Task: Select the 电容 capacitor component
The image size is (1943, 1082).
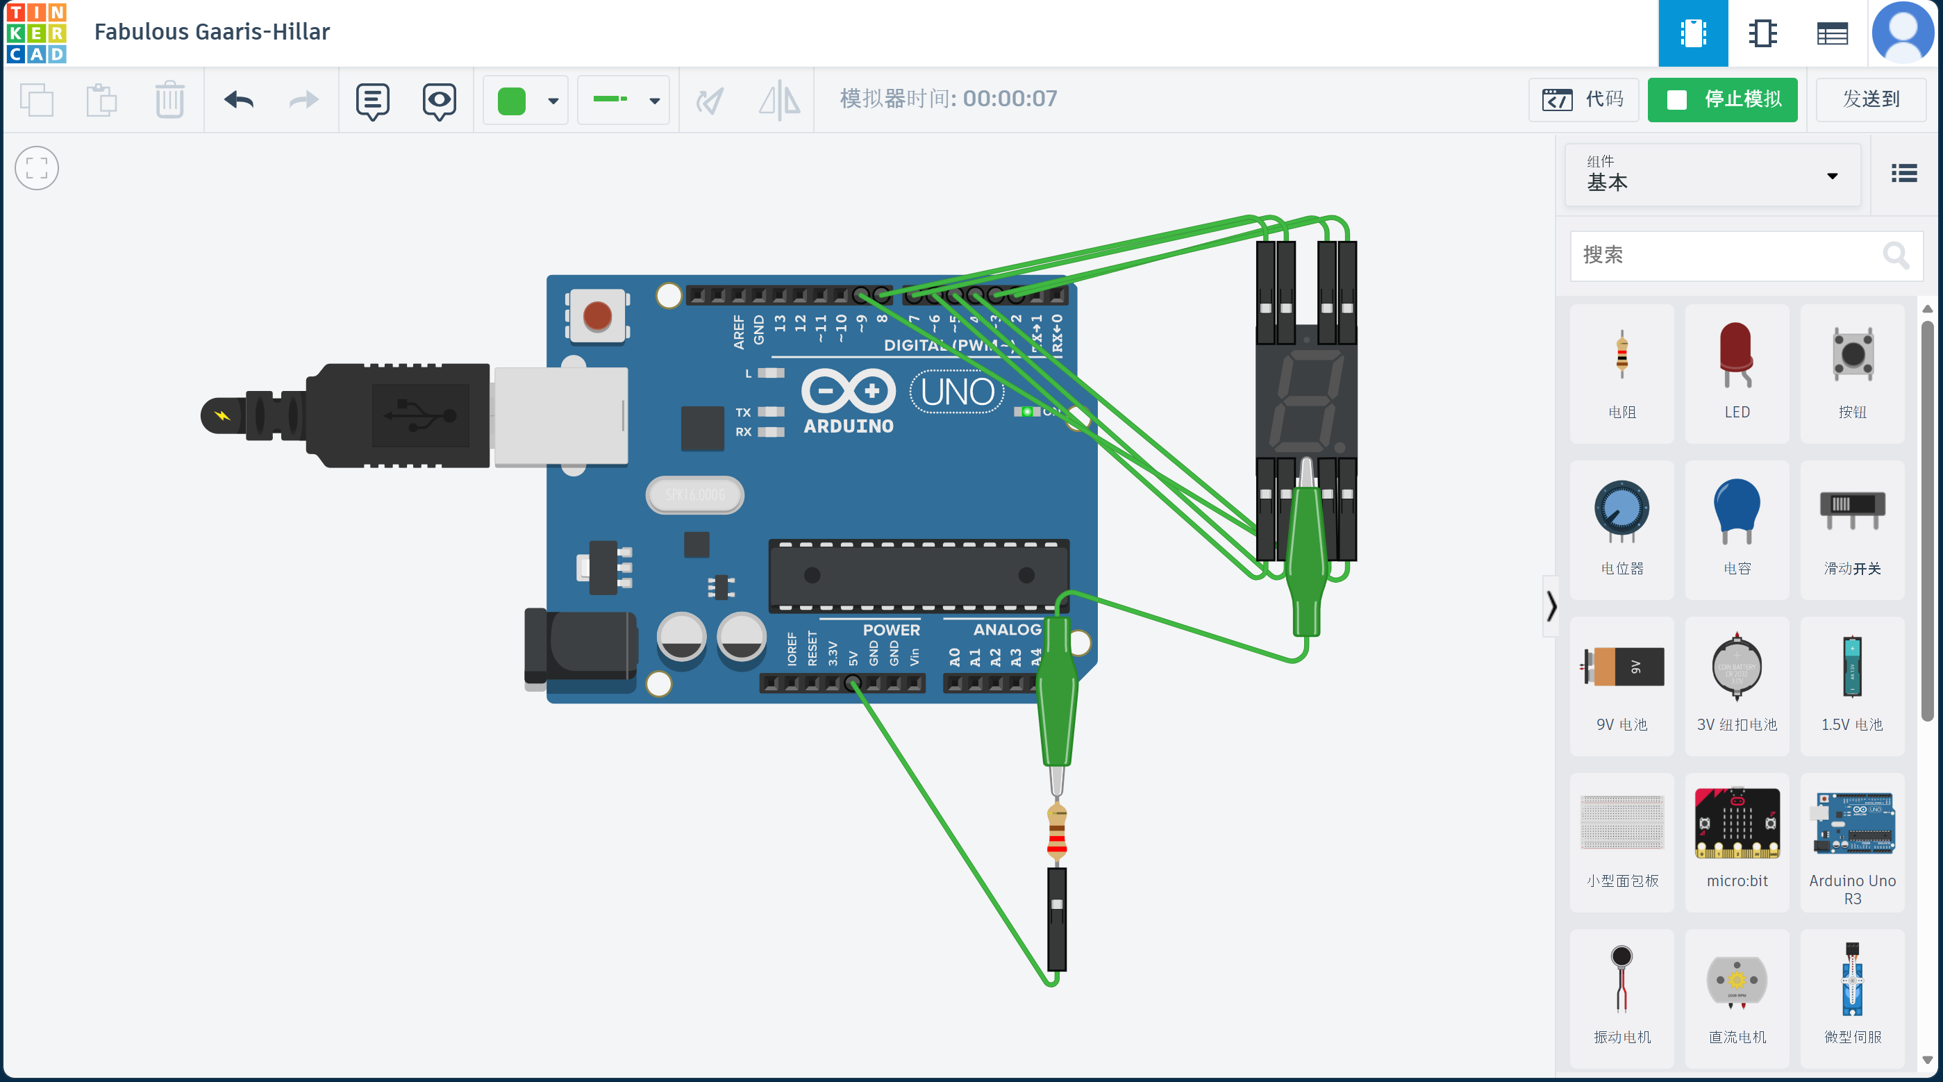Action: pyautogui.click(x=1736, y=530)
